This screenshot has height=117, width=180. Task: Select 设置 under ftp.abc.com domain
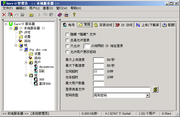point(37,54)
